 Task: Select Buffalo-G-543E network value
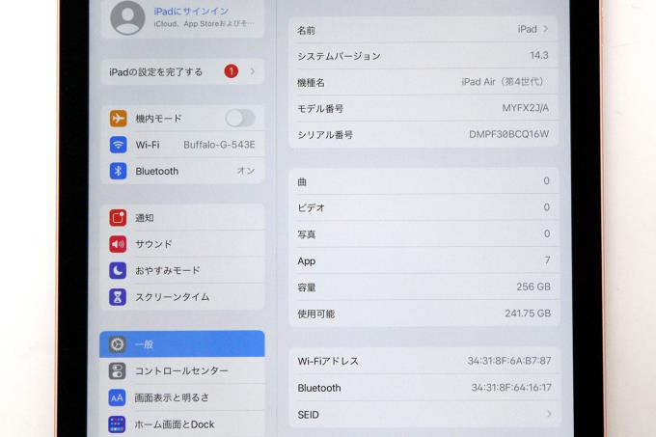click(219, 145)
